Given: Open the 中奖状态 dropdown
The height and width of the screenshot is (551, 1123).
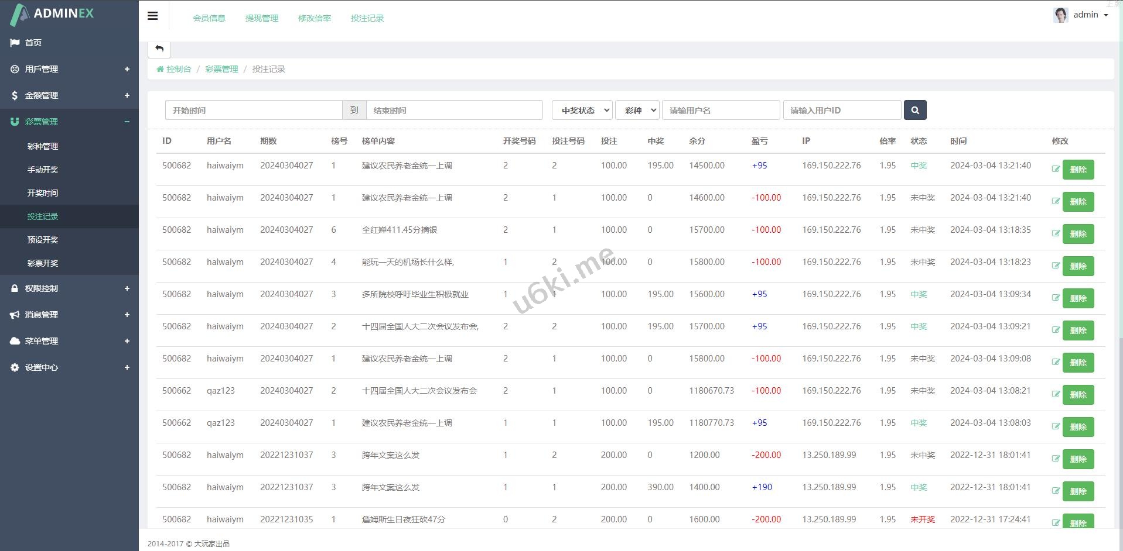Looking at the screenshot, I should pyautogui.click(x=582, y=110).
